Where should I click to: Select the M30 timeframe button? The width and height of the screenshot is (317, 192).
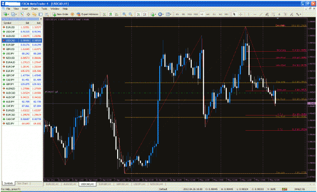tap(196, 14)
